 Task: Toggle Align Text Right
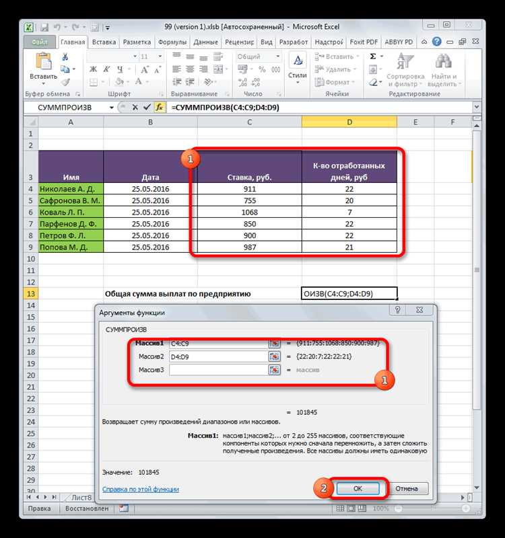coord(203,69)
